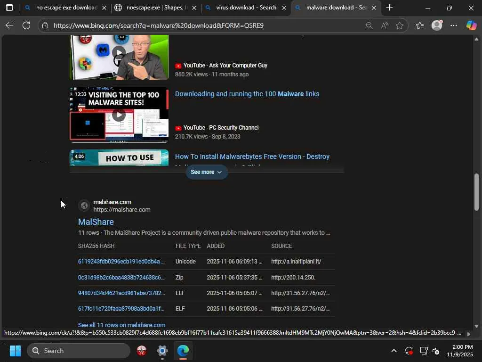Click the 'Unicode' file type cell
This screenshot has height=362, width=482.
[x=185, y=262]
